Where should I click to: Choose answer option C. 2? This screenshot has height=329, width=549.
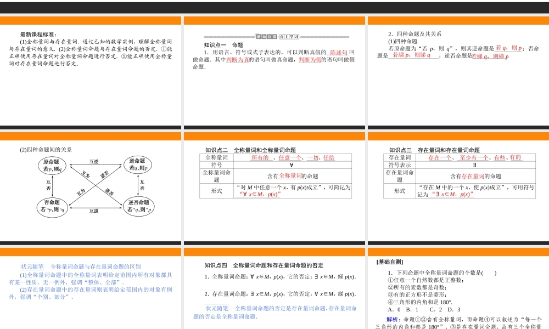click(436, 310)
